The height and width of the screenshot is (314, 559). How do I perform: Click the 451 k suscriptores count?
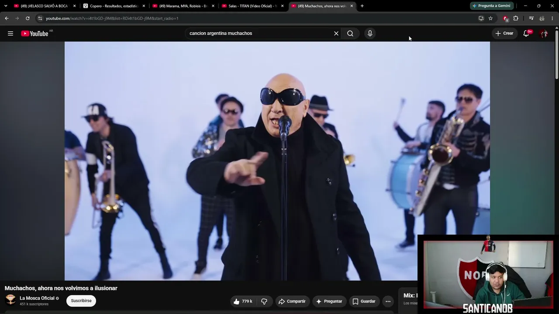[34, 304]
